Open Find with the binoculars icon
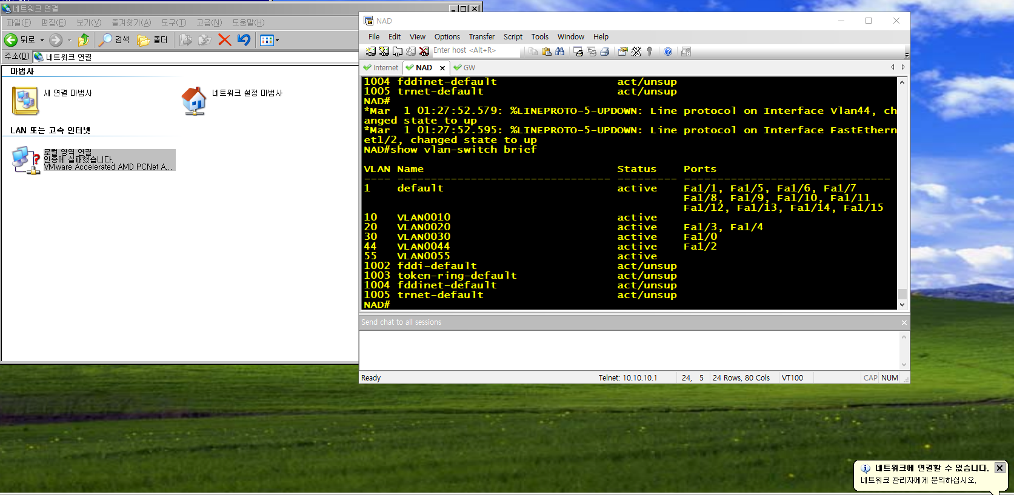The width and height of the screenshot is (1014, 495). [559, 51]
